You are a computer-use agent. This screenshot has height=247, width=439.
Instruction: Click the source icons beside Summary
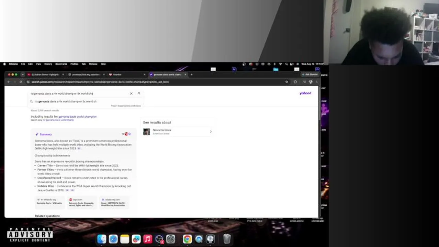126,134
